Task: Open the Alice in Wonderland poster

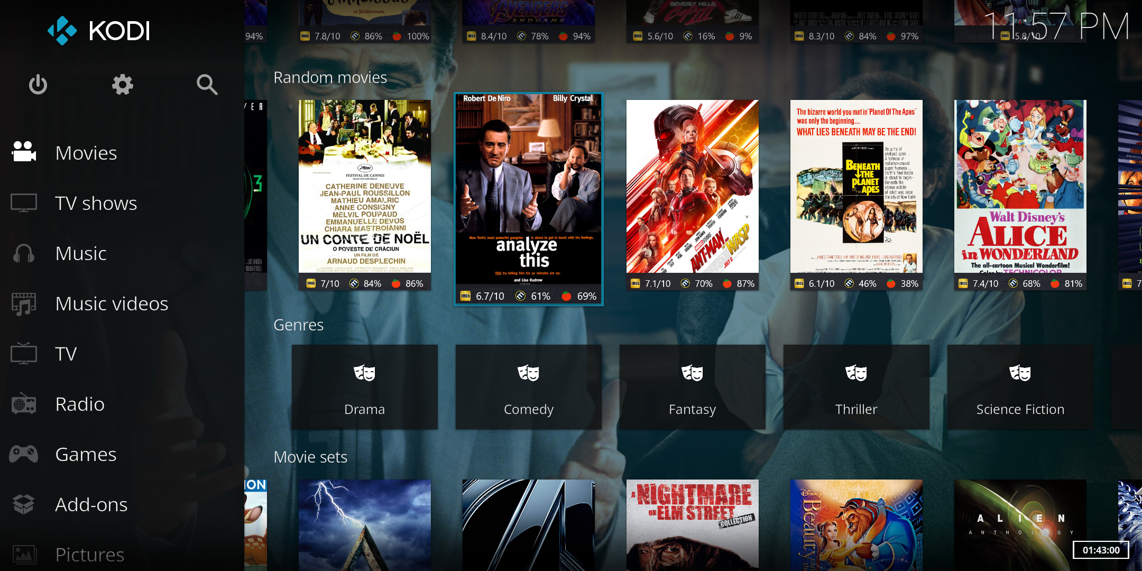Action: (1020, 186)
